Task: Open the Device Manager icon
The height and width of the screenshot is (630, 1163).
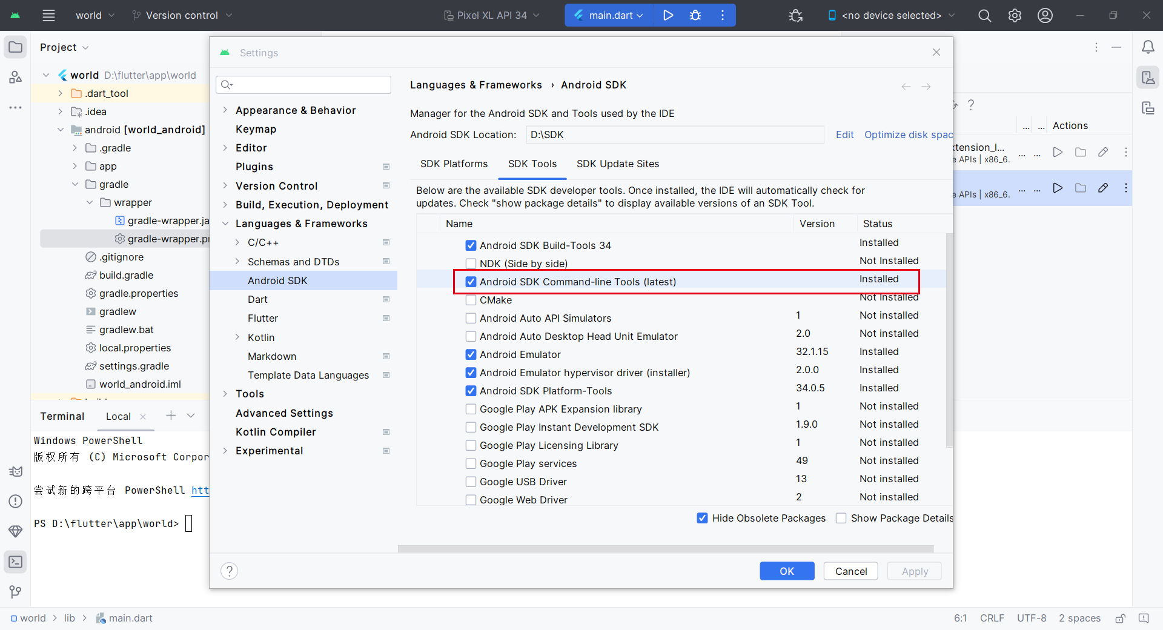Action: (x=1147, y=78)
